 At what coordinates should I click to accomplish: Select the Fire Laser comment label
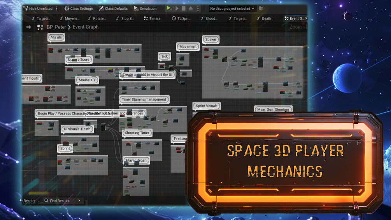coord(179,139)
